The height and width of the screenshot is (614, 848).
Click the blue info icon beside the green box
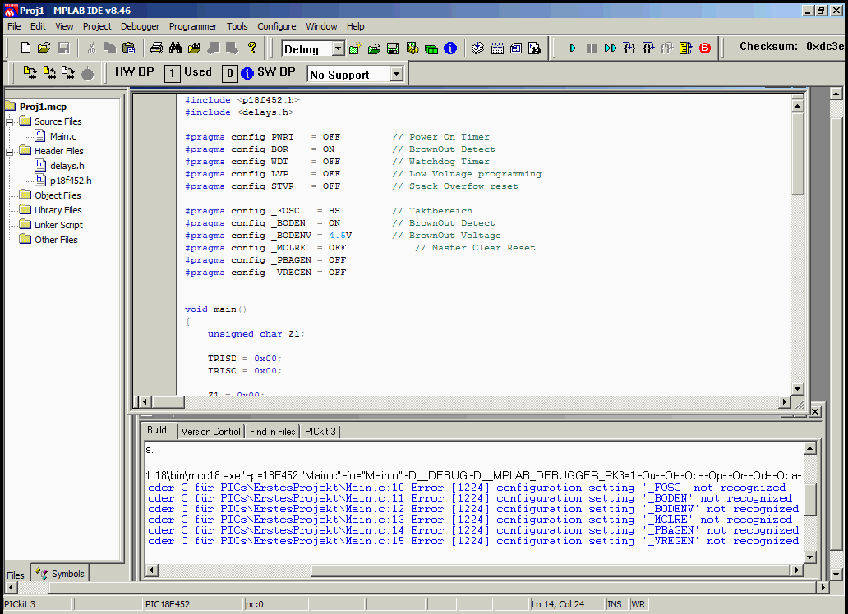coord(450,48)
